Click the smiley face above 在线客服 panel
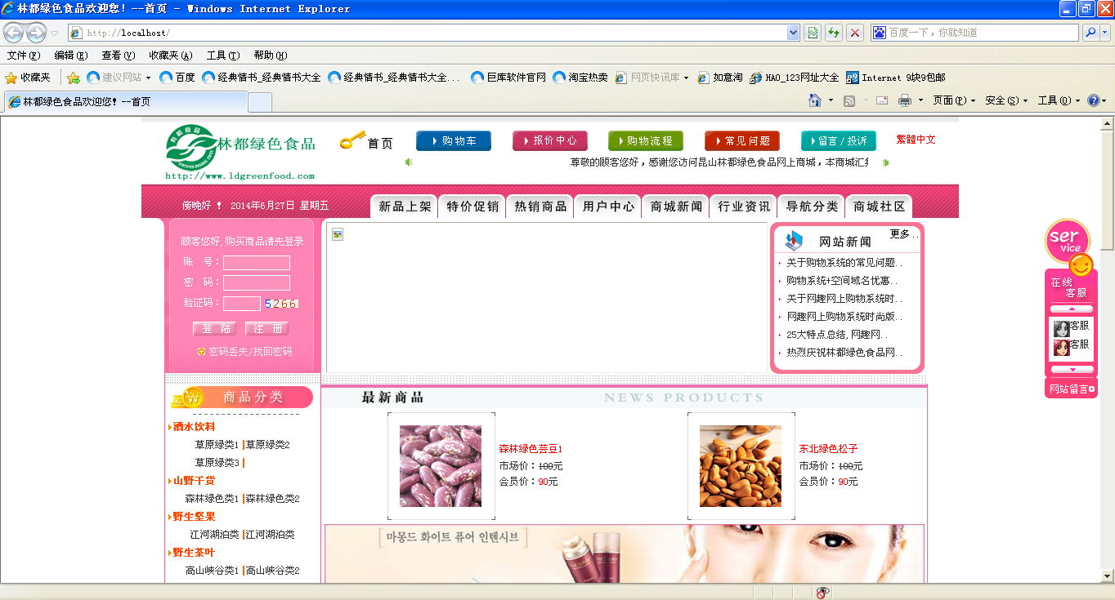The height and width of the screenshot is (600, 1115). (x=1081, y=264)
